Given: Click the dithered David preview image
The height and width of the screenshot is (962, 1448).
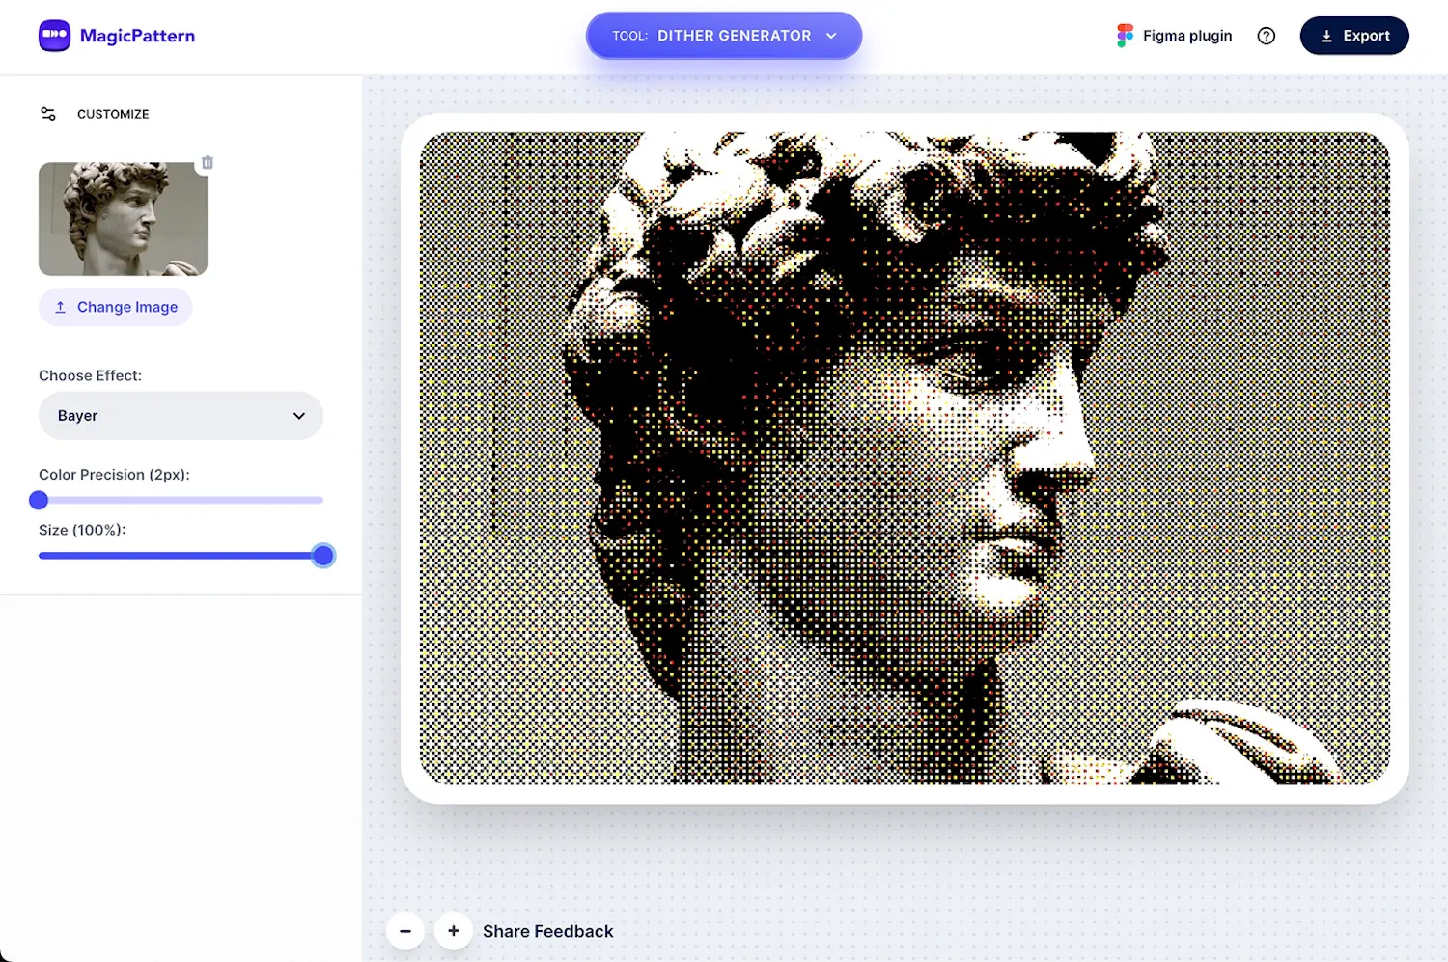Looking at the screenshot, I should click(905, 458).
